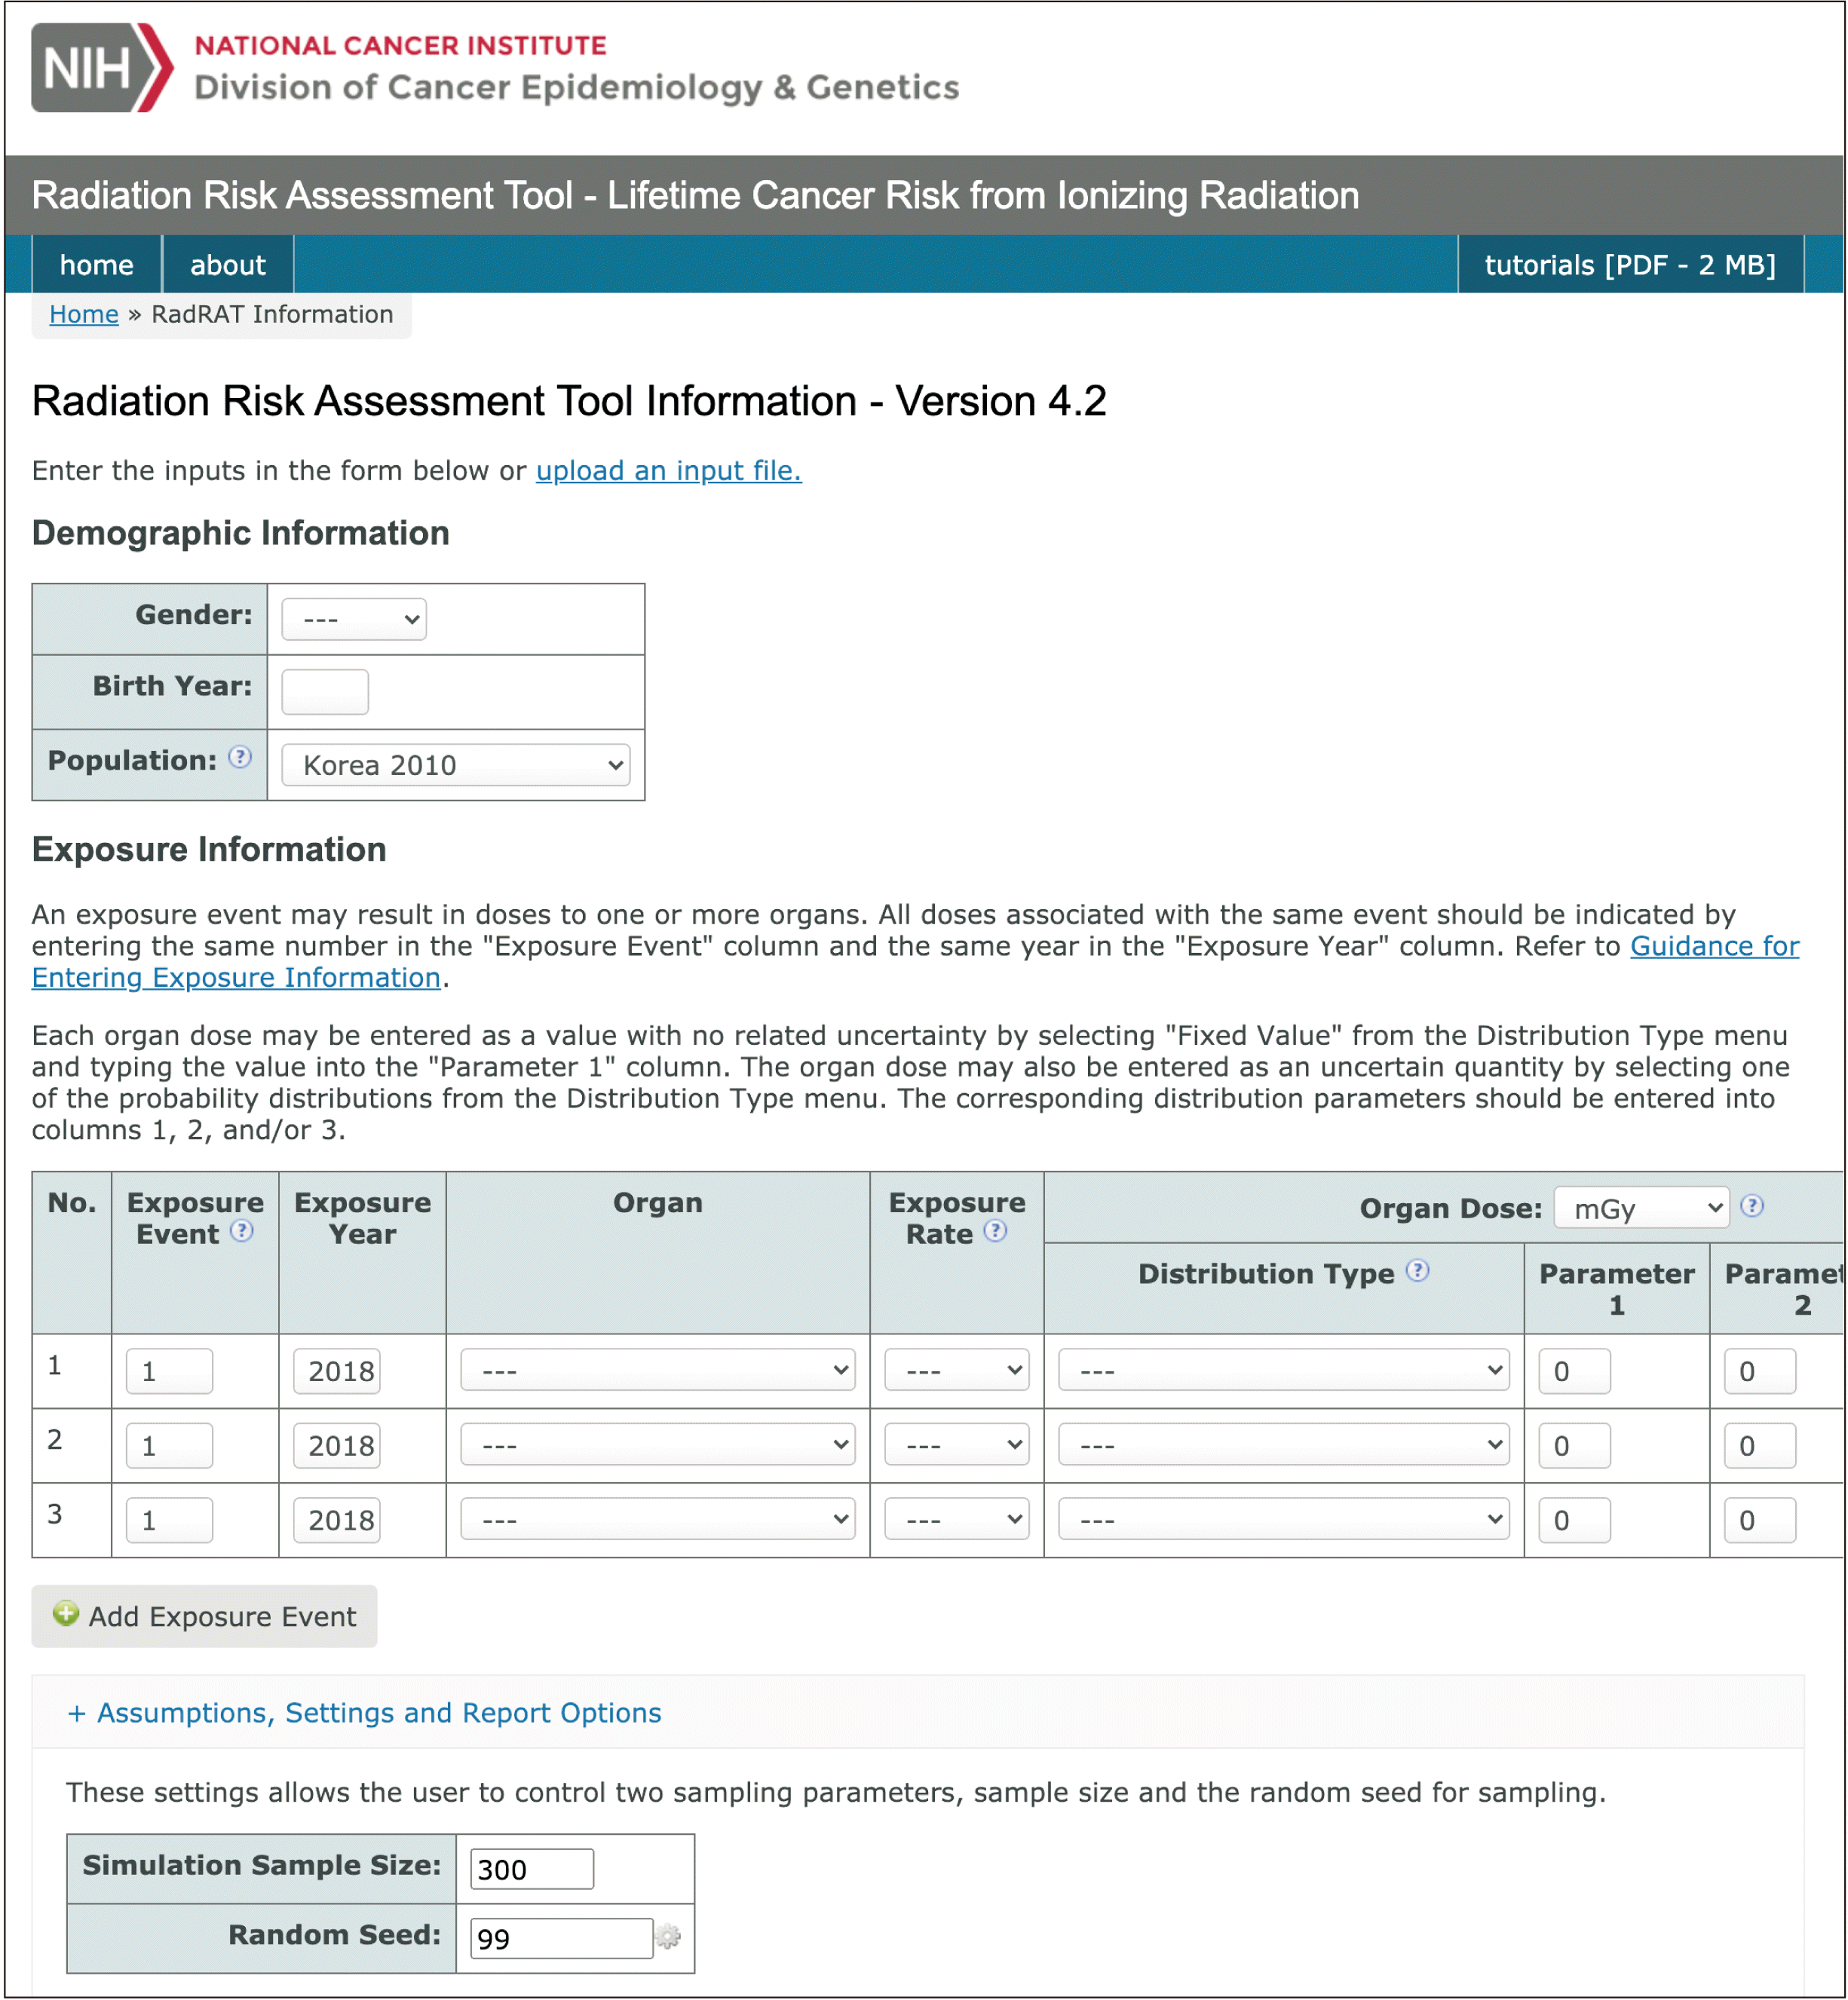1848x2000 pixels.
Task: Go to the home menu tab
Action: tap(97, 264)
